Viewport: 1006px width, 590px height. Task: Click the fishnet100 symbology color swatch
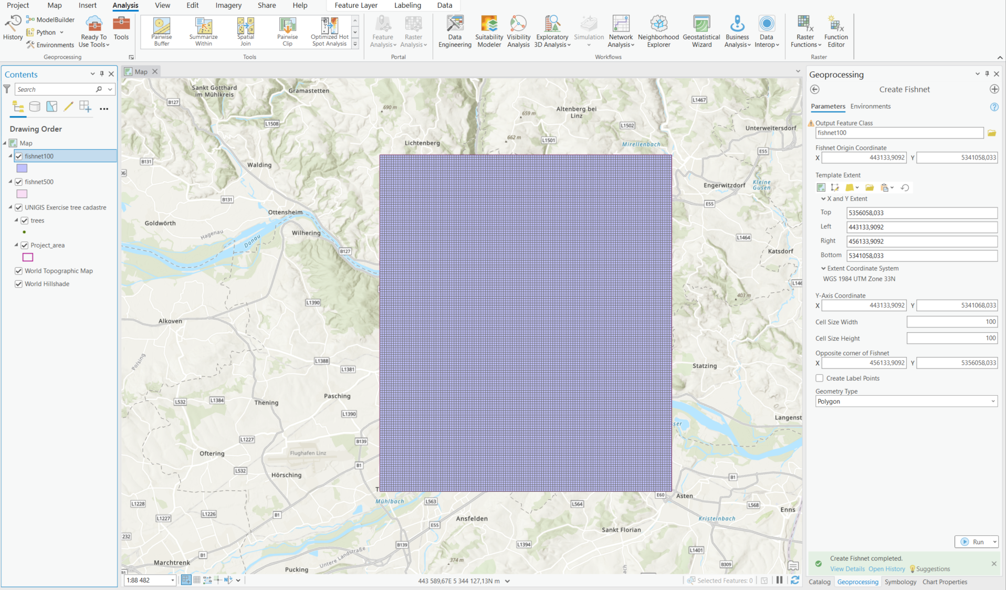[x=22, y=168]
